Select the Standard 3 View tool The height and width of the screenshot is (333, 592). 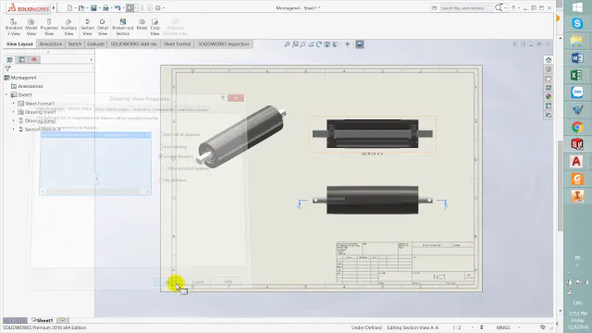click(x=14, y=27)
